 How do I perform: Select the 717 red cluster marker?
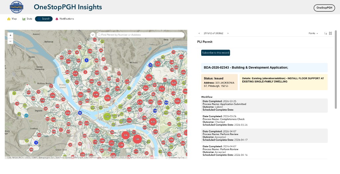pyautogui.click(x=119, y=73)
